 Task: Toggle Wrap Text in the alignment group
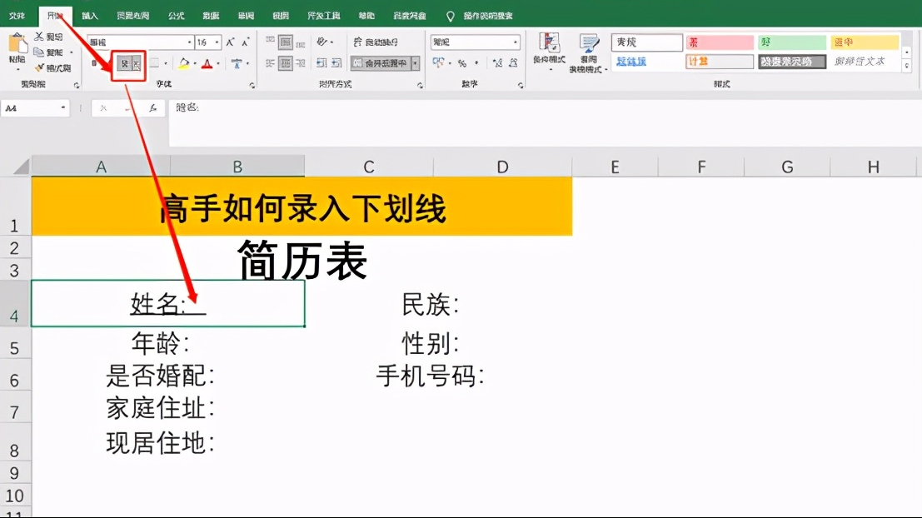click(x=376, y=41)
